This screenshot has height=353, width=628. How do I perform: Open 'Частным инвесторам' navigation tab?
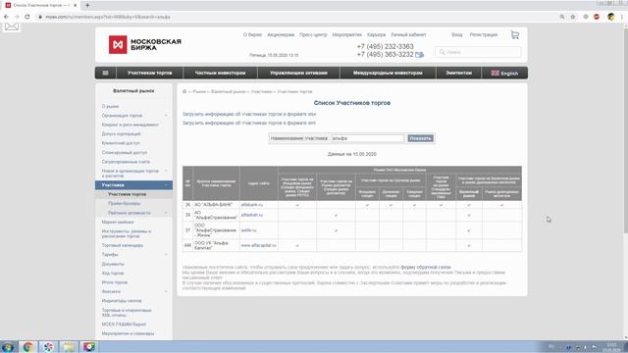click(x=220, y=73)
